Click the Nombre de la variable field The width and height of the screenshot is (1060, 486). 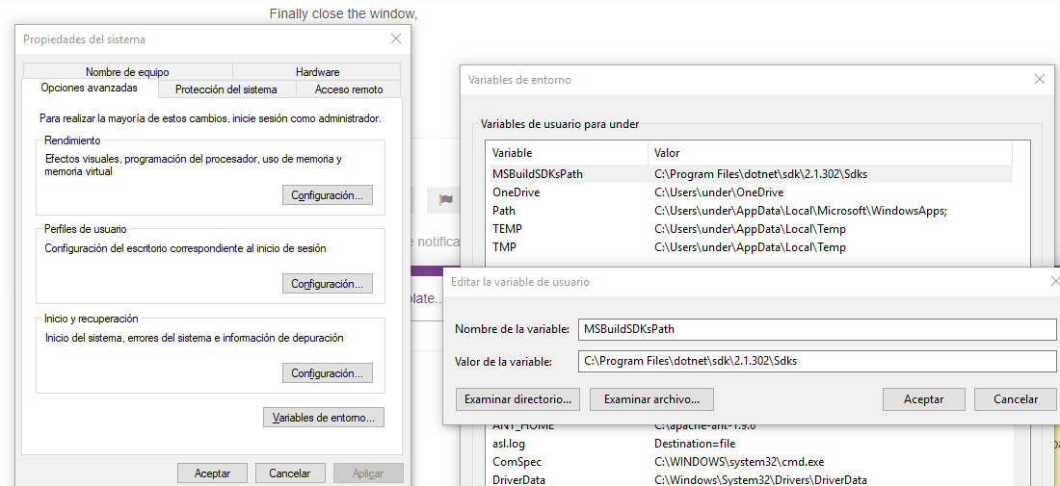coord(816,329)
